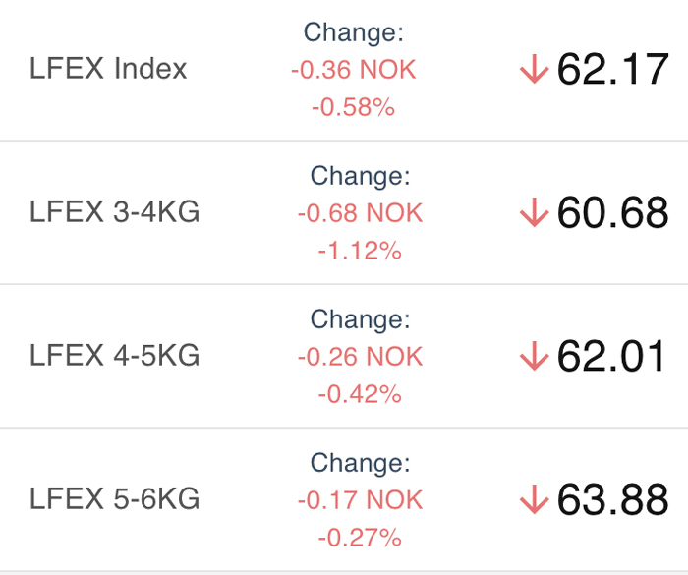Click the -0.42% percentage change
688x575 pixels.
(361, 394)
